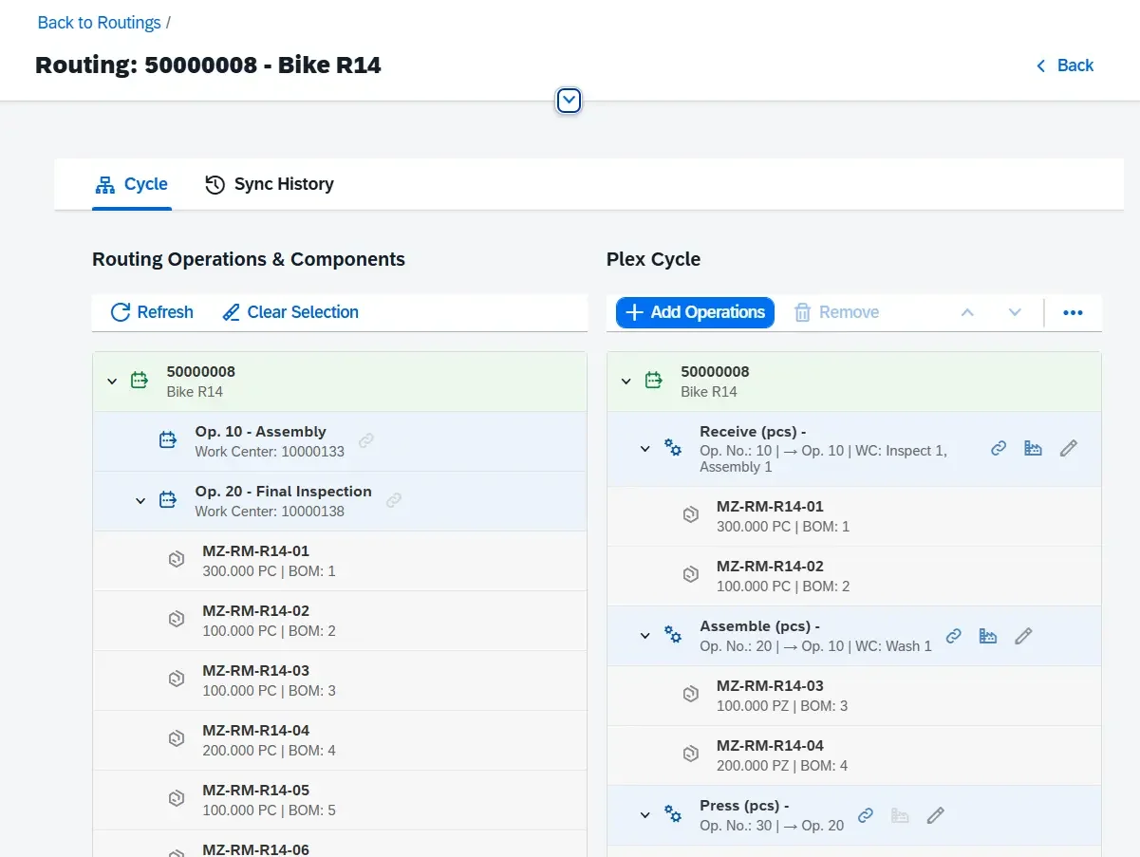This screenshot has width=1140, height=857.
Task: Click the link icon next to Op. 20 Final Inspection
Action: 394,500
